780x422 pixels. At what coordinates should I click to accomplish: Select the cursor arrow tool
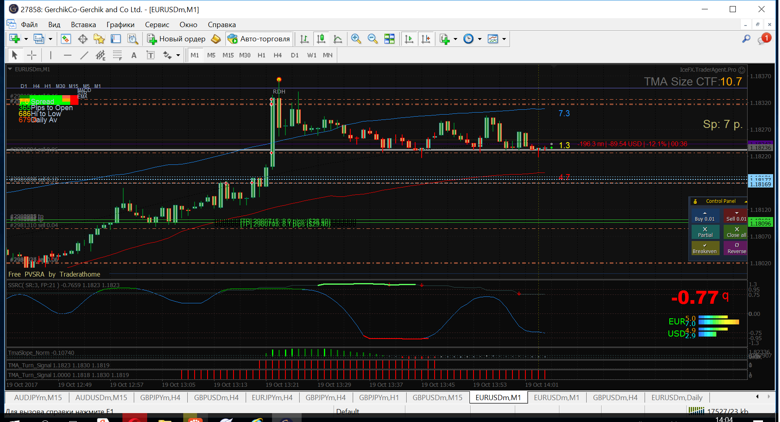[x=15, y=55]
